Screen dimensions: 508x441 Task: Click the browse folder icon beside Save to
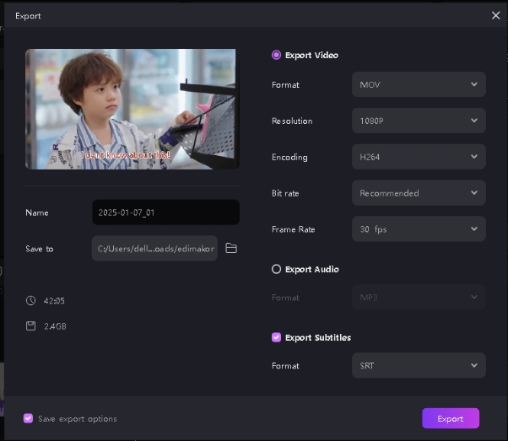231,248
